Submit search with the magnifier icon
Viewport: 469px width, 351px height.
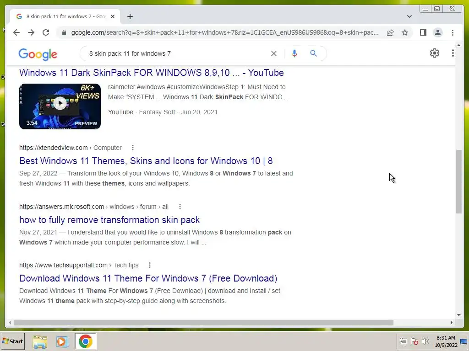coord(313,53)
